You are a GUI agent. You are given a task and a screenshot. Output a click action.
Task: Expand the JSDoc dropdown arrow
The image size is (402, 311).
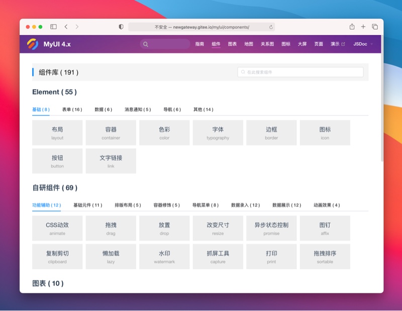371,44
